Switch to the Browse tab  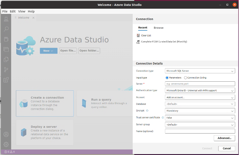click(x=158, y=28)
